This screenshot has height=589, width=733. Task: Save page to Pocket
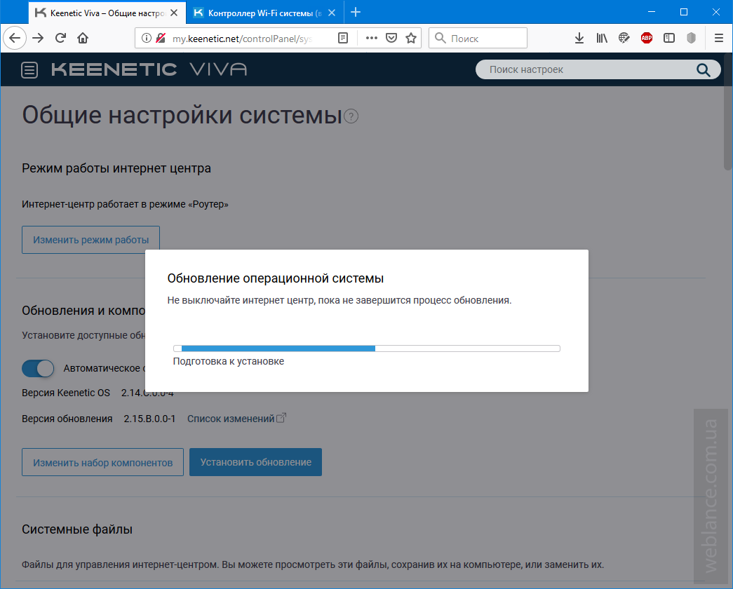391,39
